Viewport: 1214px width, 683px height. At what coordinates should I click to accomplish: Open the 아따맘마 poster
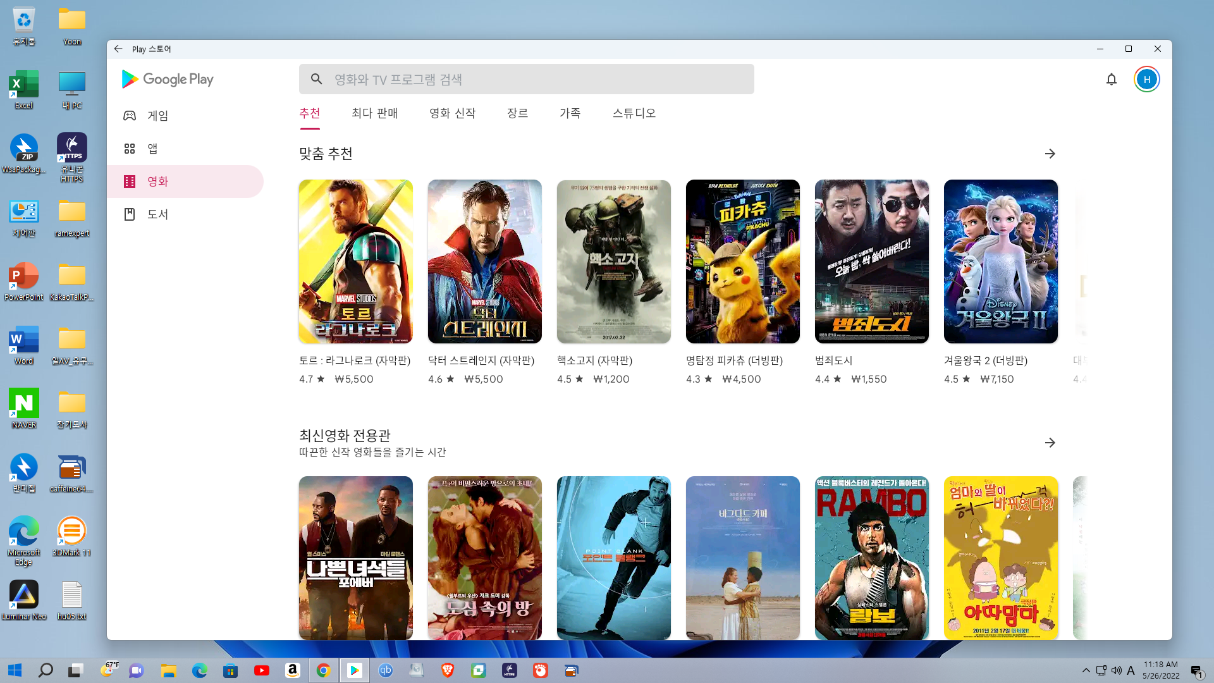pyautogui.click(x=1001, y=558)
